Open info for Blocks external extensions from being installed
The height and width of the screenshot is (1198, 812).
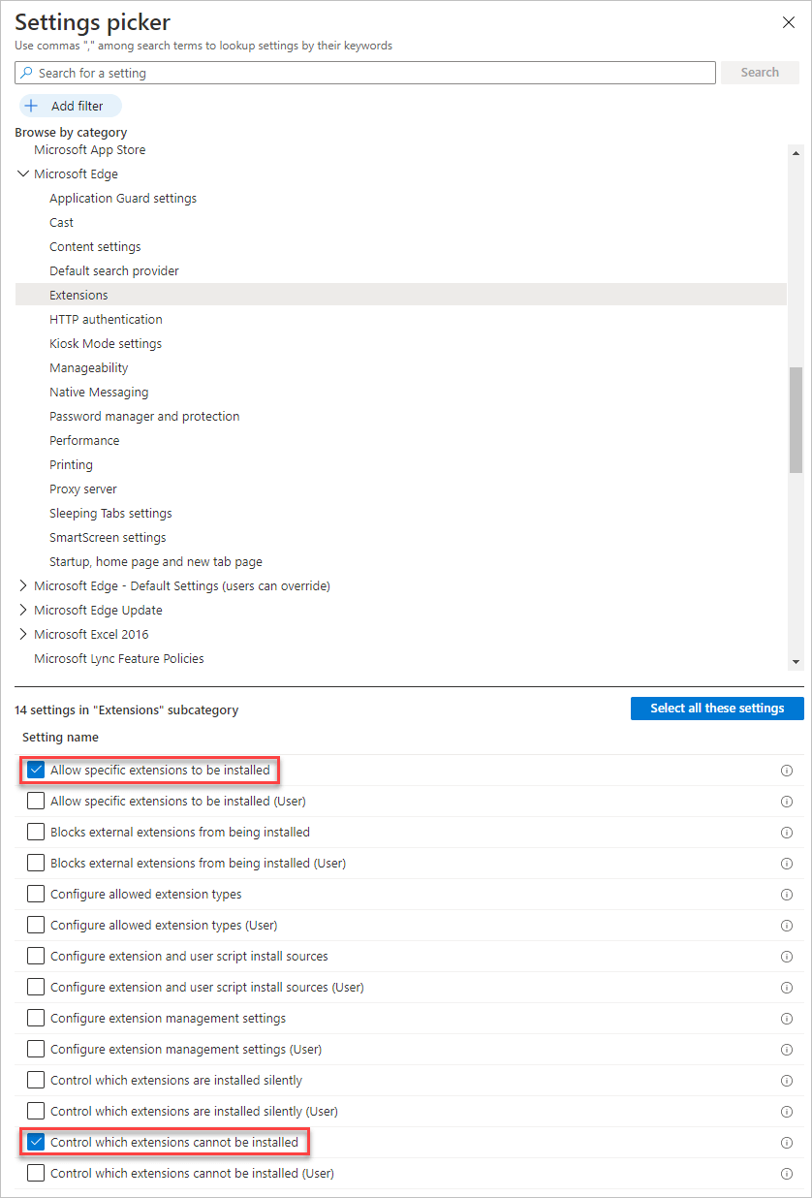coord(787,833)
